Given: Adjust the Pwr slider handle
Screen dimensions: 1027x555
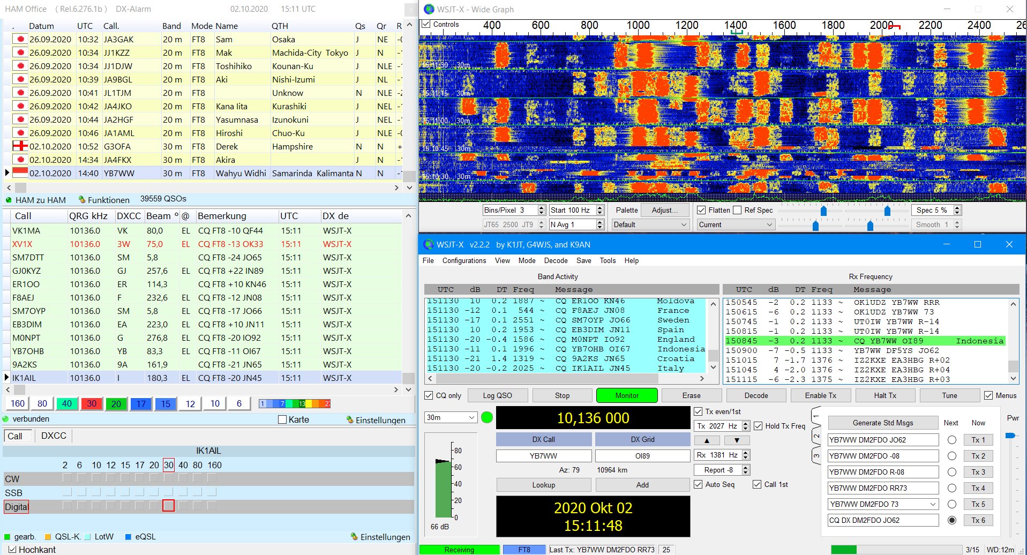Looking at the screenshot, I should pyautogui.click(x=1010, y=436).
